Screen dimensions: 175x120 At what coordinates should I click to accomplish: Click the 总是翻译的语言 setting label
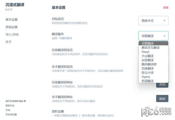click(x=62, y=50)
